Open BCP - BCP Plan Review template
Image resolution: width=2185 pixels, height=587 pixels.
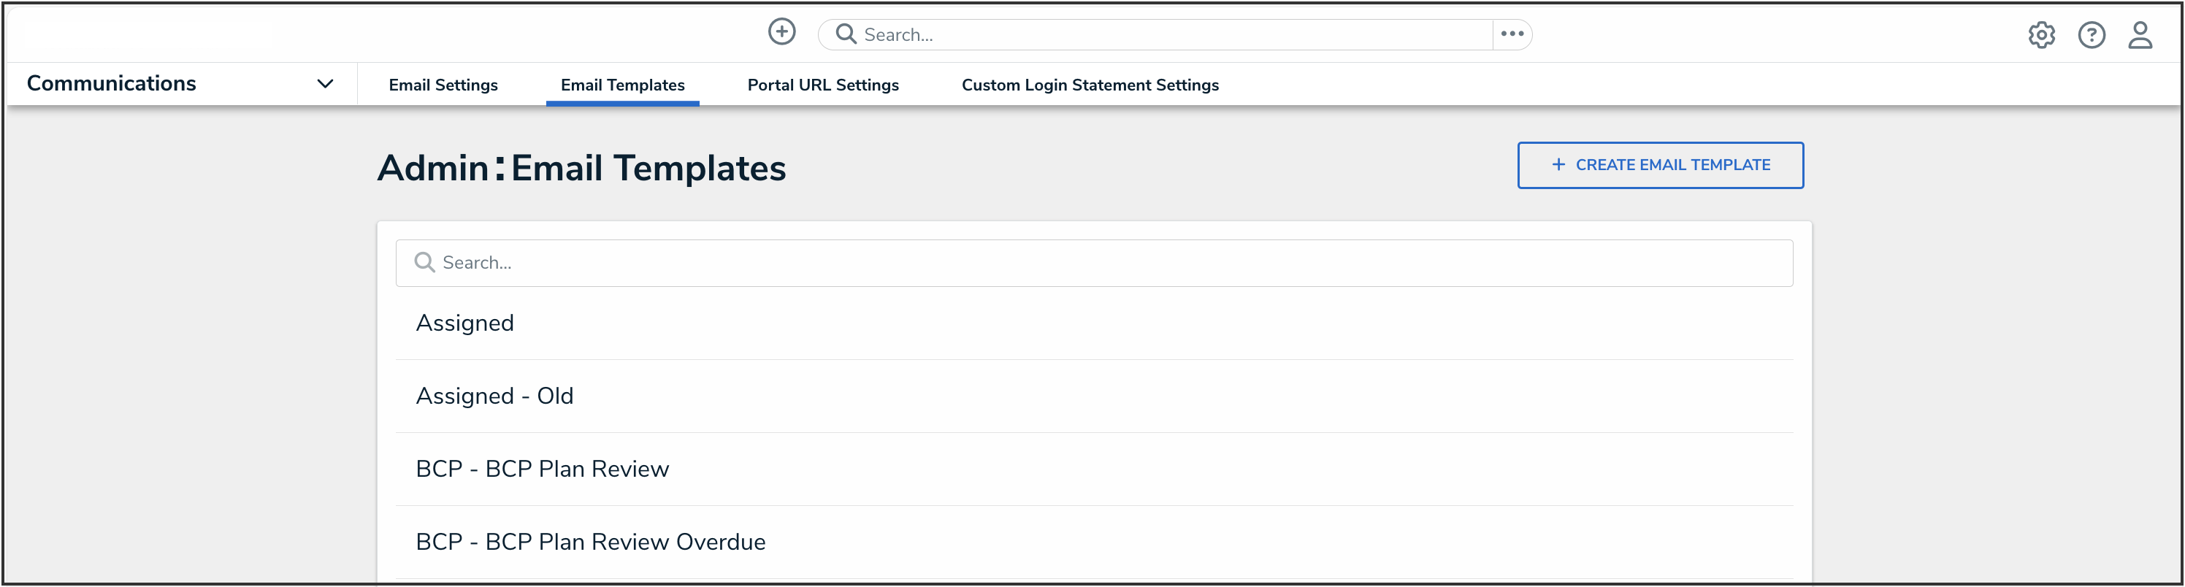542,469
